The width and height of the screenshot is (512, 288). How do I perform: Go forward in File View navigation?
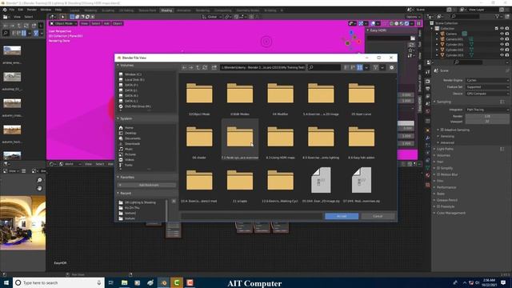click(191, 67)
